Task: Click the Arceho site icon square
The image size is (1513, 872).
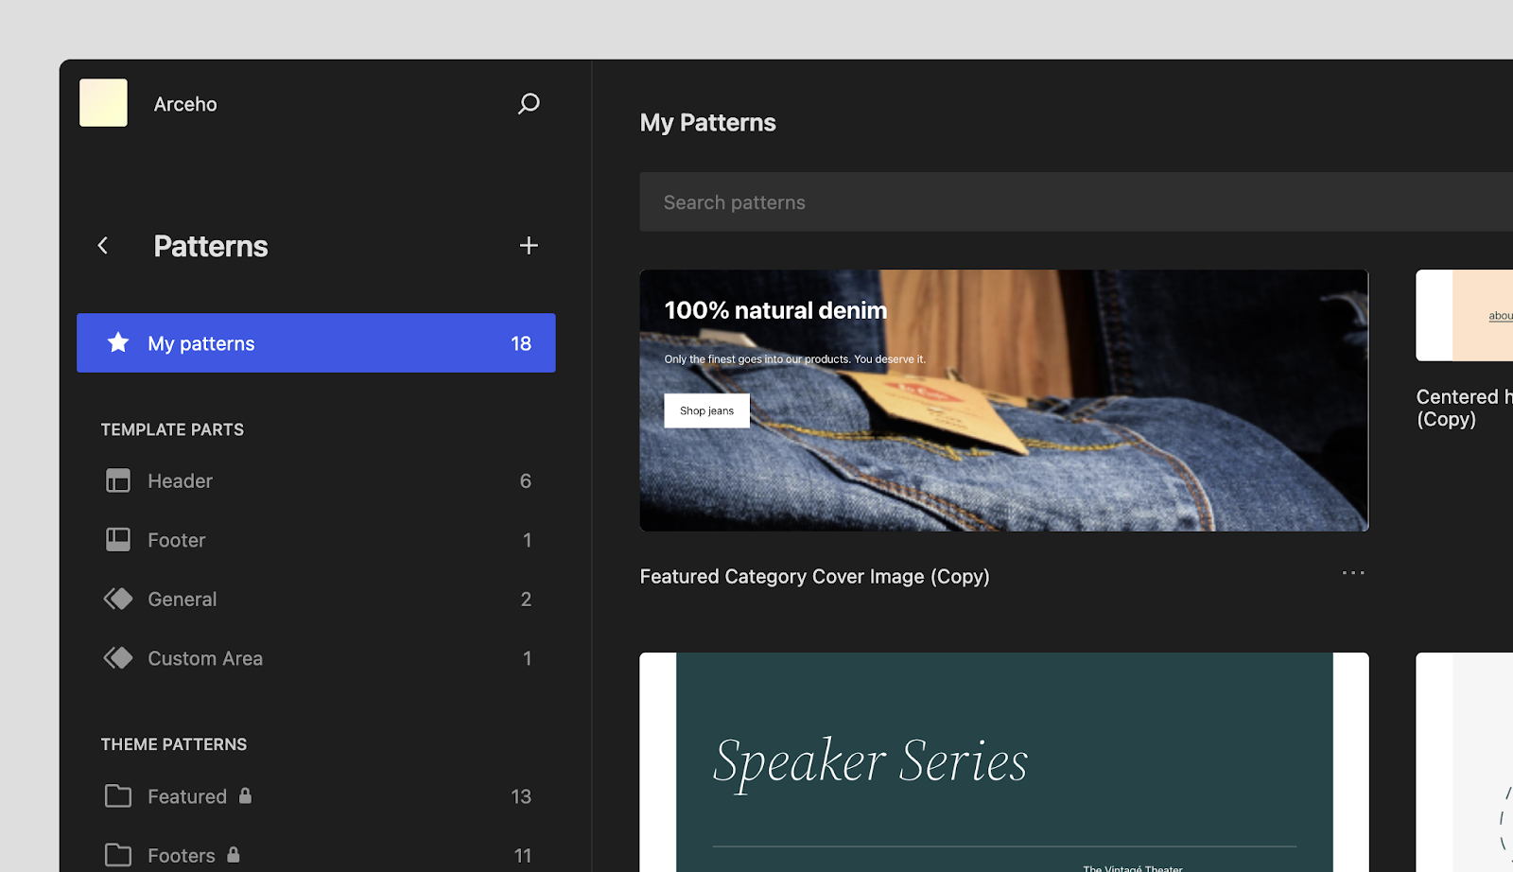Action: (x=103, y=103)
